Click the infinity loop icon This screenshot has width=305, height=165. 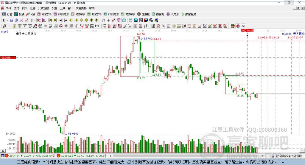[243, 26]
